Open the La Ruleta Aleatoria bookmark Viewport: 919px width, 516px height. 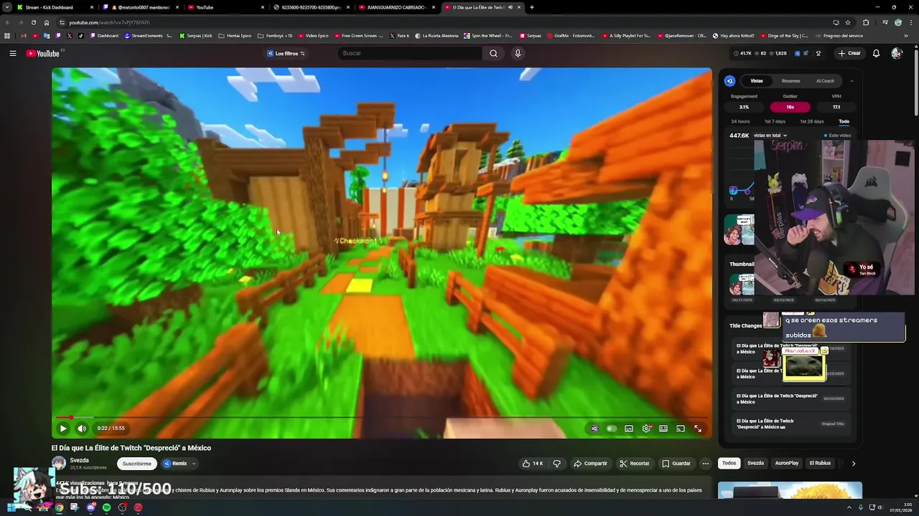tap(436, 35)
